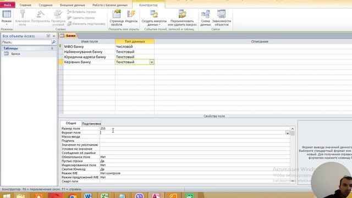Image resolution: width=352 pixels, height=198 pixels.
Task: Open Excel from the taskbar
Action: point(105,196)
